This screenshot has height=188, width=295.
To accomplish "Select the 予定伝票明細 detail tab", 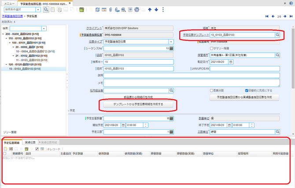I will pyautogui.click(x=12, y=143).
